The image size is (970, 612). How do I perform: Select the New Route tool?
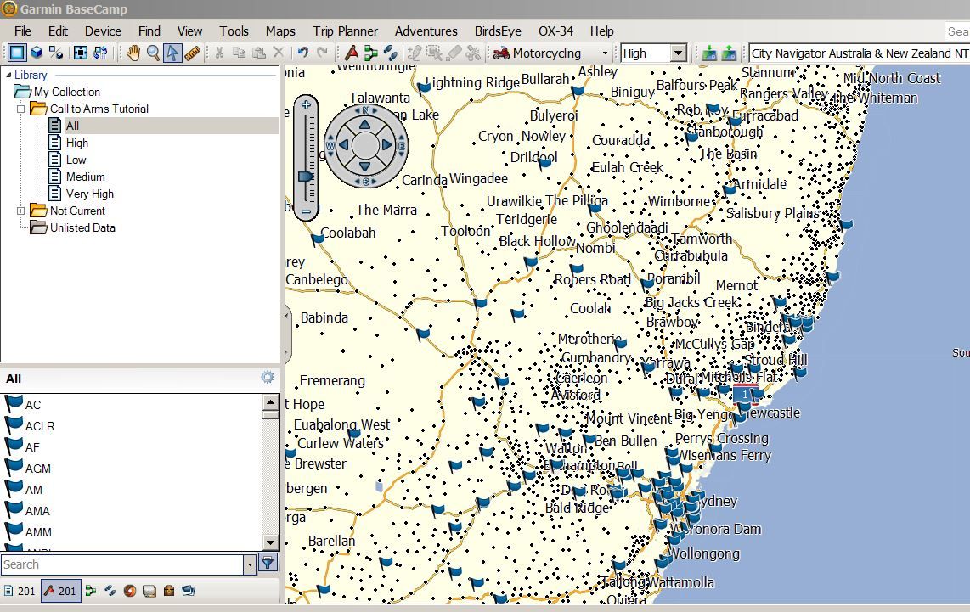coord(371,53)
